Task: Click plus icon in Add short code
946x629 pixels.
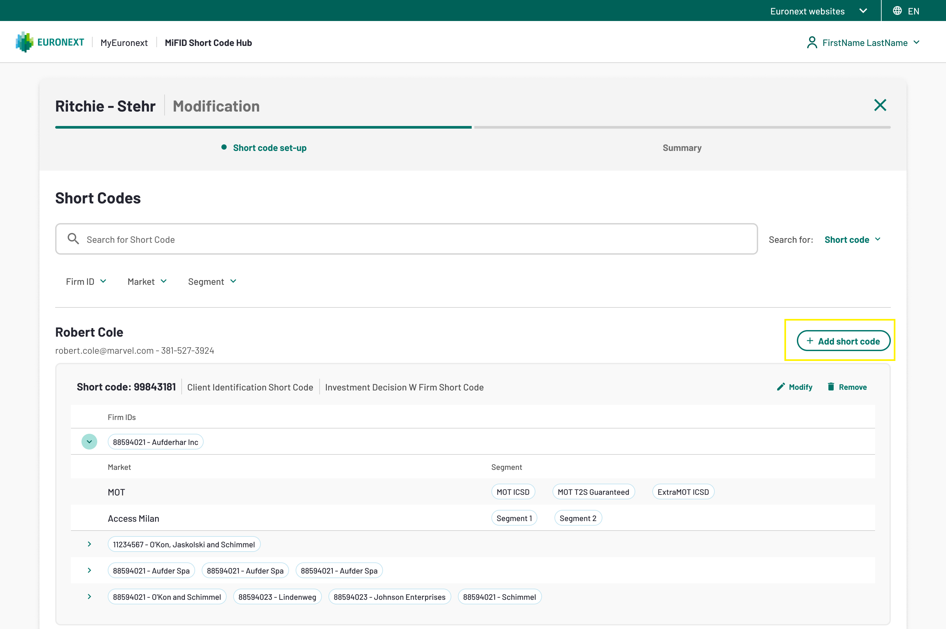Action: point(810,341)
